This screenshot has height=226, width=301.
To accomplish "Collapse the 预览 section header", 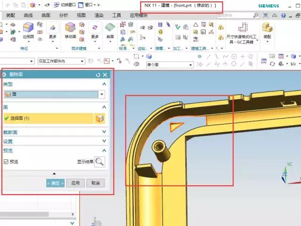I will point(104,151).
